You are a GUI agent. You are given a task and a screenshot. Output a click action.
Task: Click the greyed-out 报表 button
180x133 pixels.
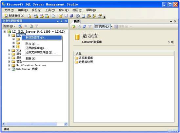121,27
